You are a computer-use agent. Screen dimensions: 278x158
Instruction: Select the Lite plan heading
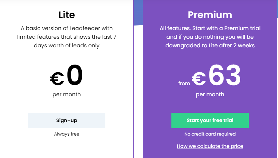click(67, 15)
